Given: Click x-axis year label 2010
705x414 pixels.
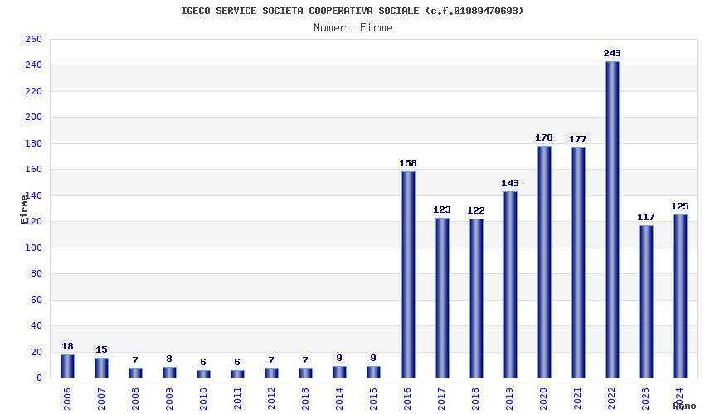Looking at the screenshot, I should [x=203, y=399].
